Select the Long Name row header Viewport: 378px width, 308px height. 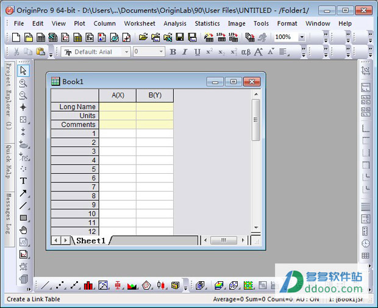[75, 107]
